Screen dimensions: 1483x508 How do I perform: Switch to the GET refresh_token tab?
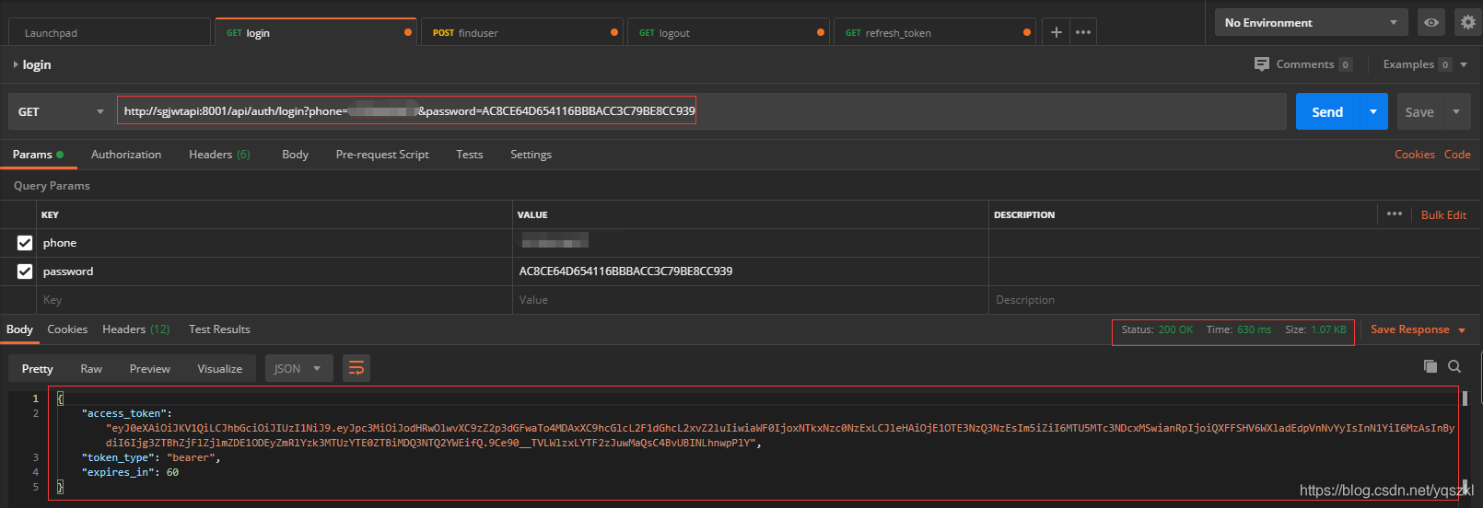point(935,32)
